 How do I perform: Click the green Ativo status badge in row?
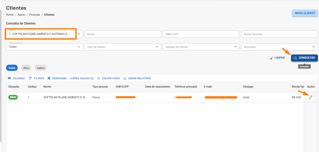point(13,97)
